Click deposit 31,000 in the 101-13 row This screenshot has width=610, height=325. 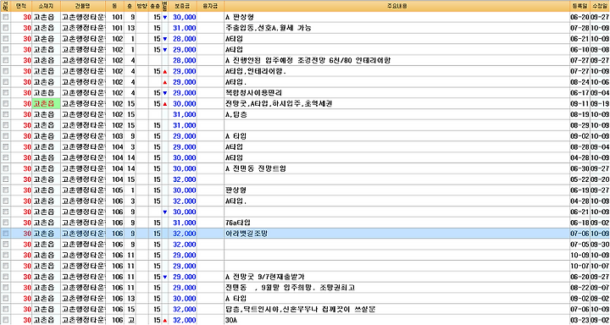[x=185, y=29]
